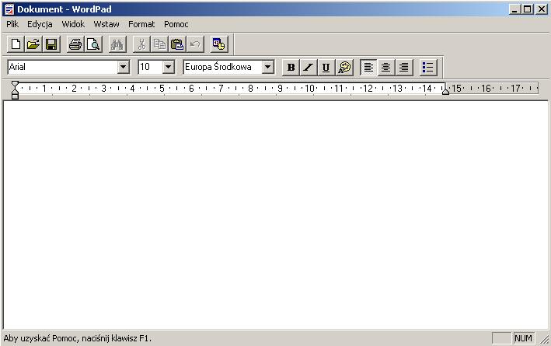Expand the Europa Środkowa script dropdown arrow
This screenshot has height=346, width=551.
268,67
